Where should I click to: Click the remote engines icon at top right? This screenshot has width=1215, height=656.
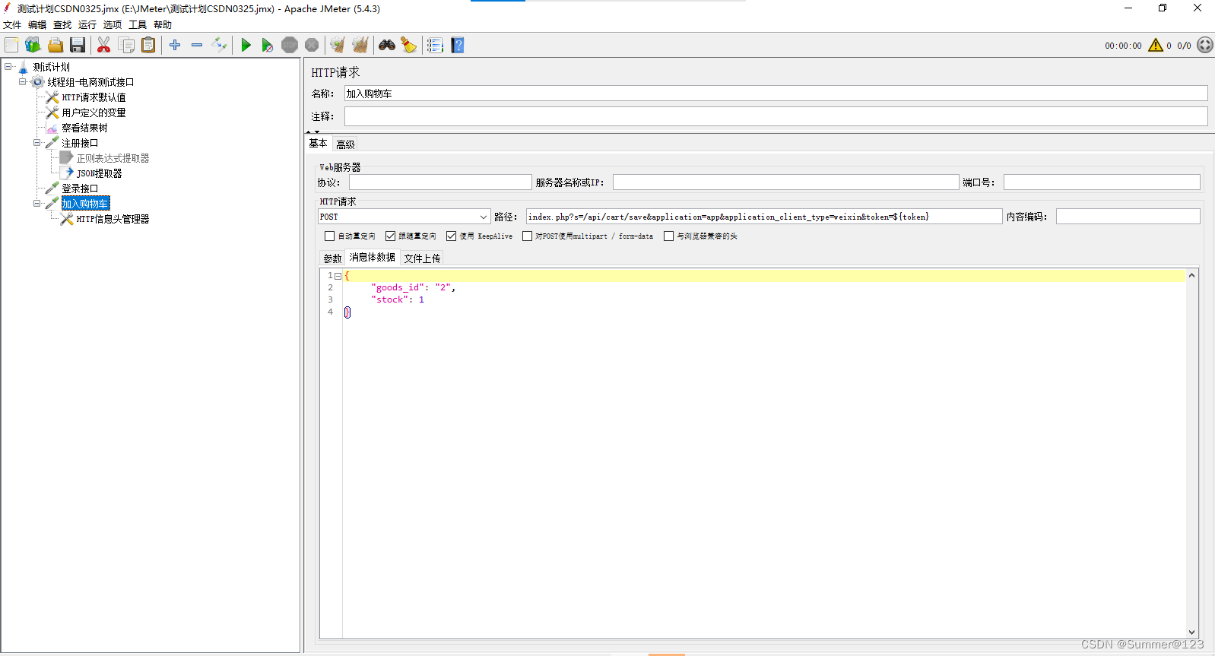click(x=1205, y=46)
